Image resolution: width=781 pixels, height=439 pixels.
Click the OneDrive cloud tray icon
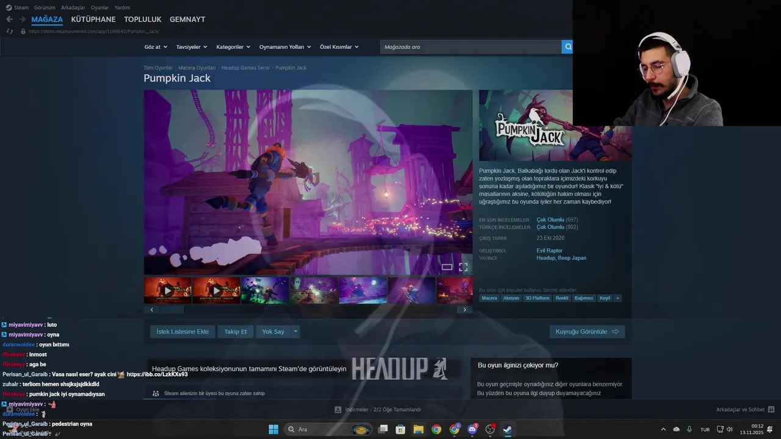(x=676, y=429)
